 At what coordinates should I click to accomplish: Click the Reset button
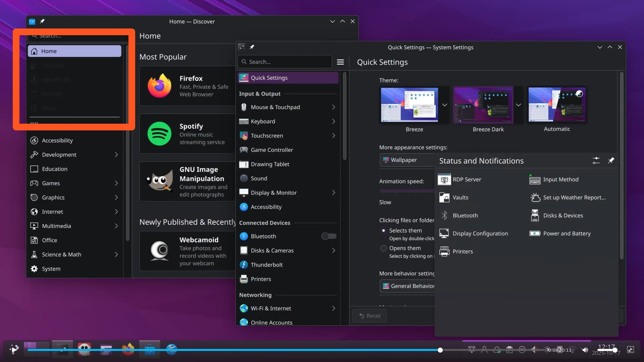pyautogui.click(x=370, y=316)
